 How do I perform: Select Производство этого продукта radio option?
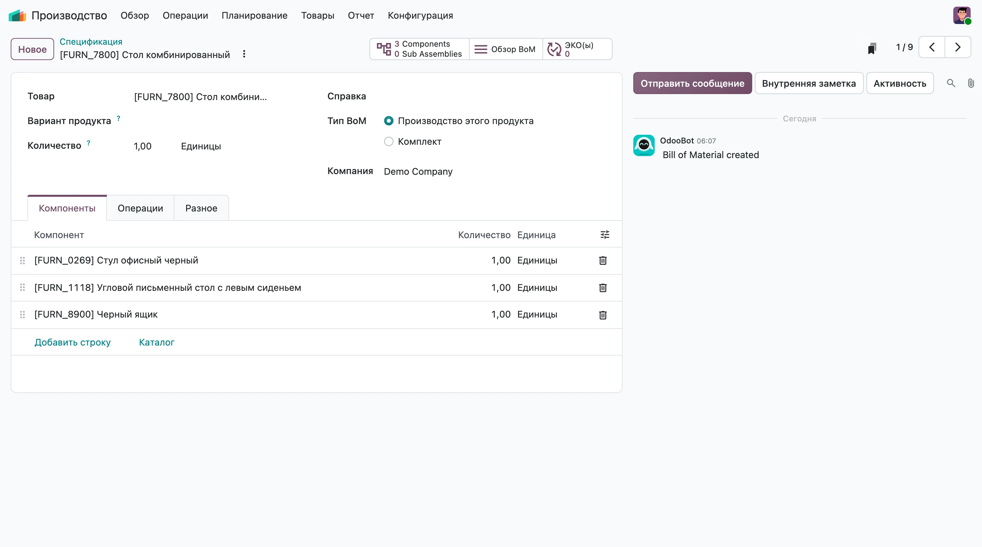pyautogui.click(x=388, y=121)
